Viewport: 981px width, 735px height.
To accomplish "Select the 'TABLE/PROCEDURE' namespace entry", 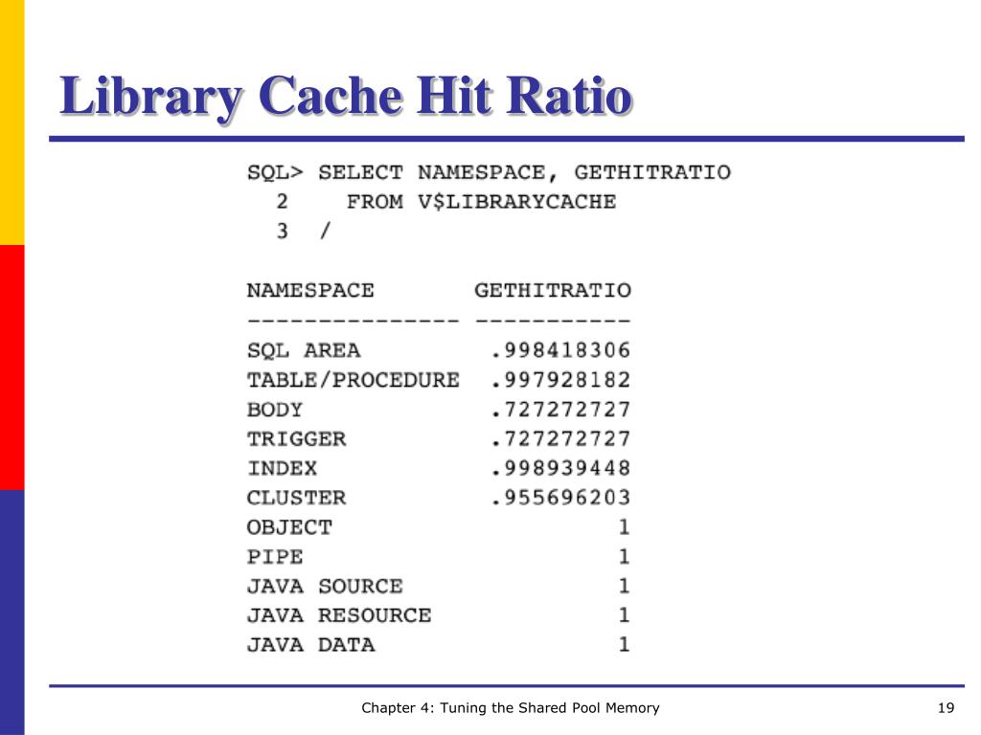I will [353, 380].
